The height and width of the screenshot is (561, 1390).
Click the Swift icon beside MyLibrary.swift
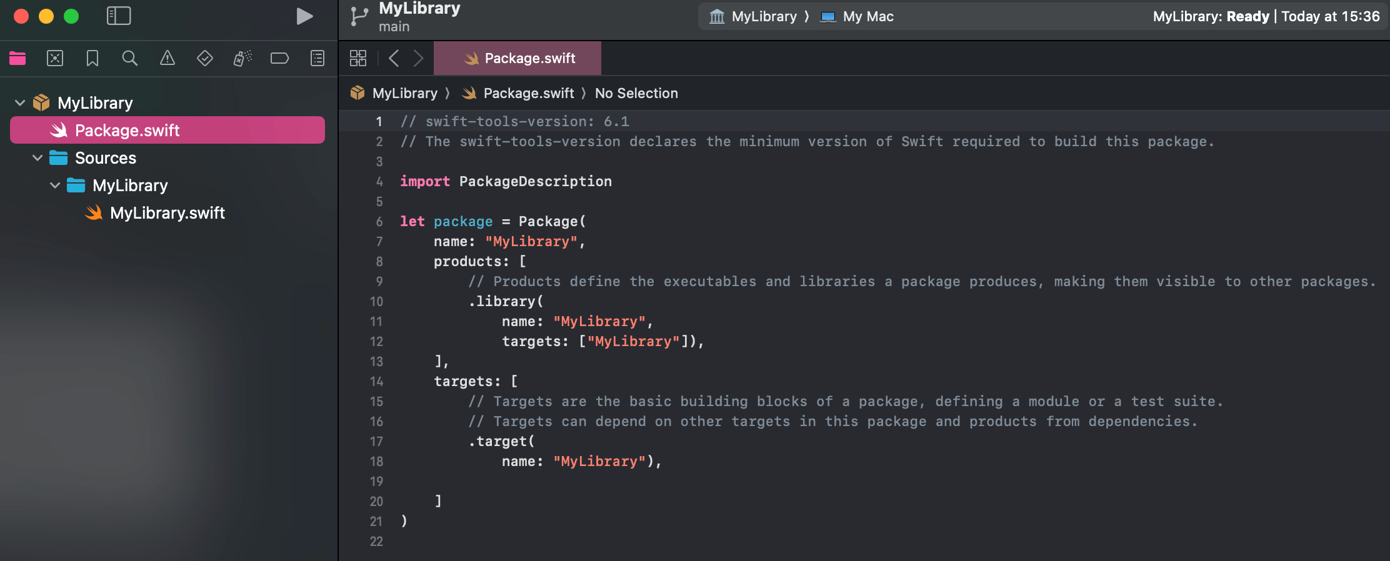click(x=94, y=212)
